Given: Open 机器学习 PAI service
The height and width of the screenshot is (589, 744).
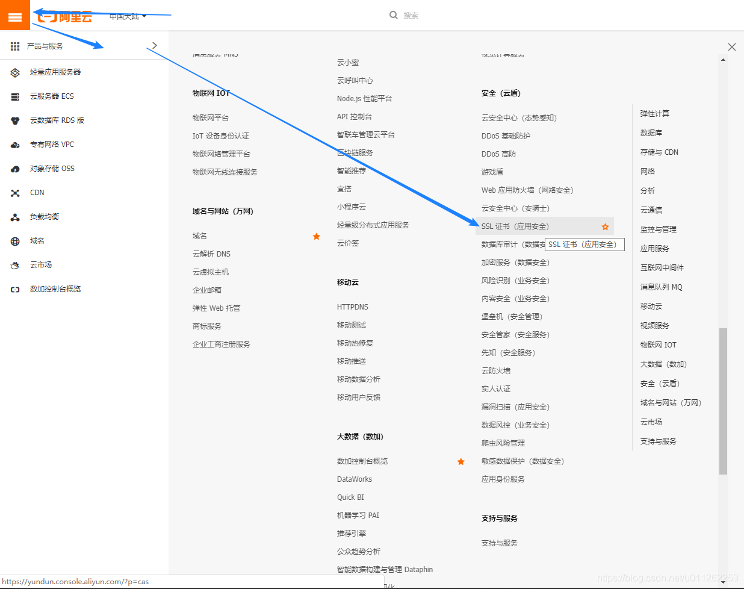Looking at the screenshot, I should [x=358, y=516].
